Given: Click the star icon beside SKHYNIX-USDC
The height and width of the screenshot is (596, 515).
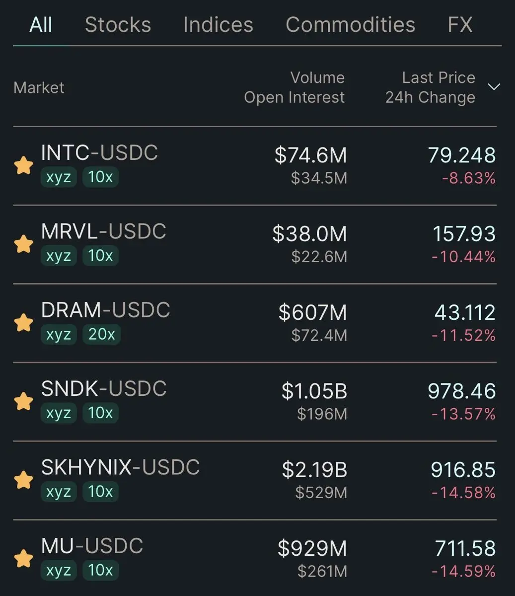Looking at the screenshot, I should (23, 480).
